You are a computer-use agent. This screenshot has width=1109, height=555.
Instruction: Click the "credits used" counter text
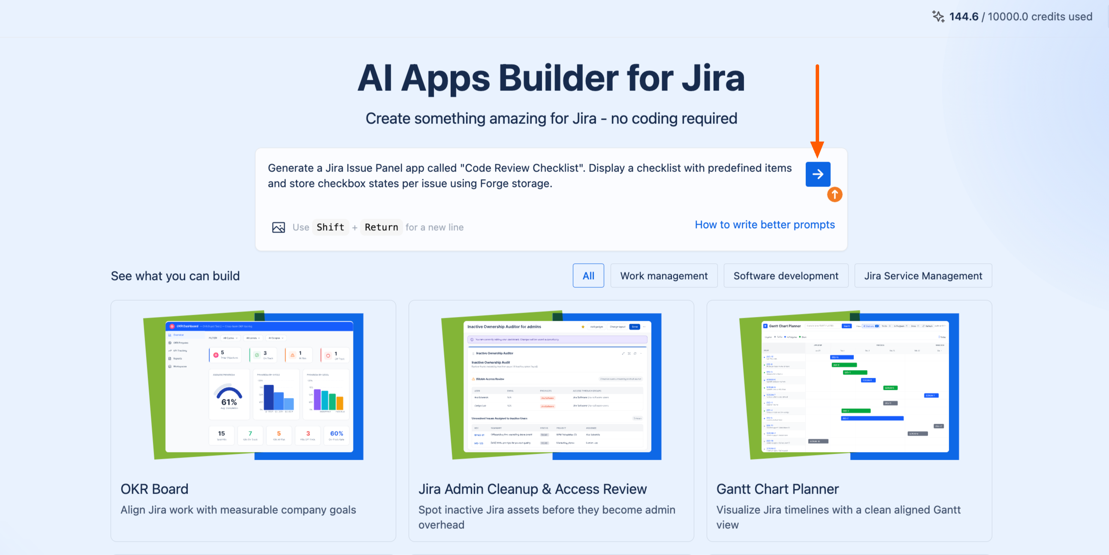tap(1021, 16)
